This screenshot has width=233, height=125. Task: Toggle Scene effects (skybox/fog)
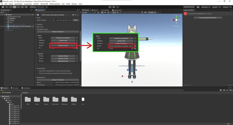click(x=109, y=12)
